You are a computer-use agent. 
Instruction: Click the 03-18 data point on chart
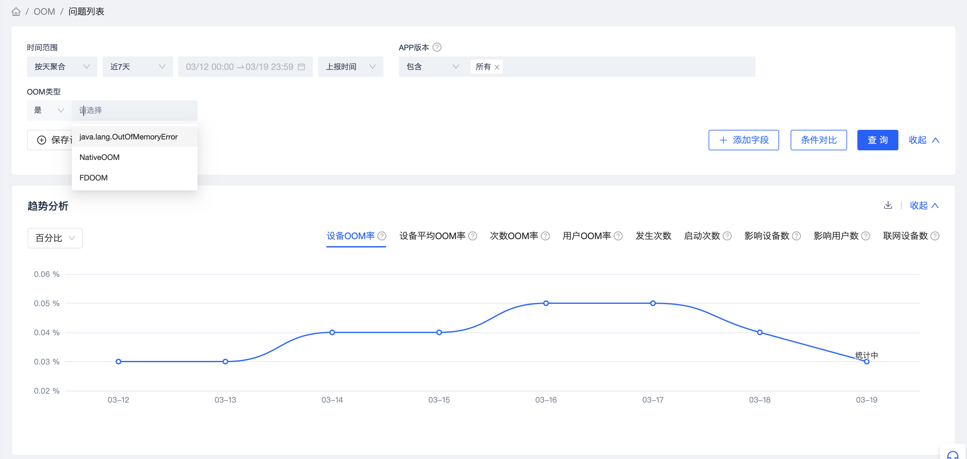(x=760, y=332)
